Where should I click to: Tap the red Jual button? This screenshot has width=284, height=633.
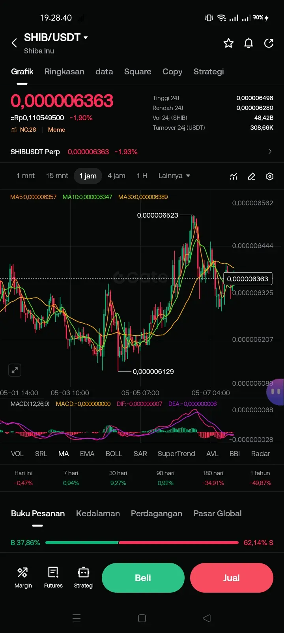pyautogui.click(x=232, y=578)
